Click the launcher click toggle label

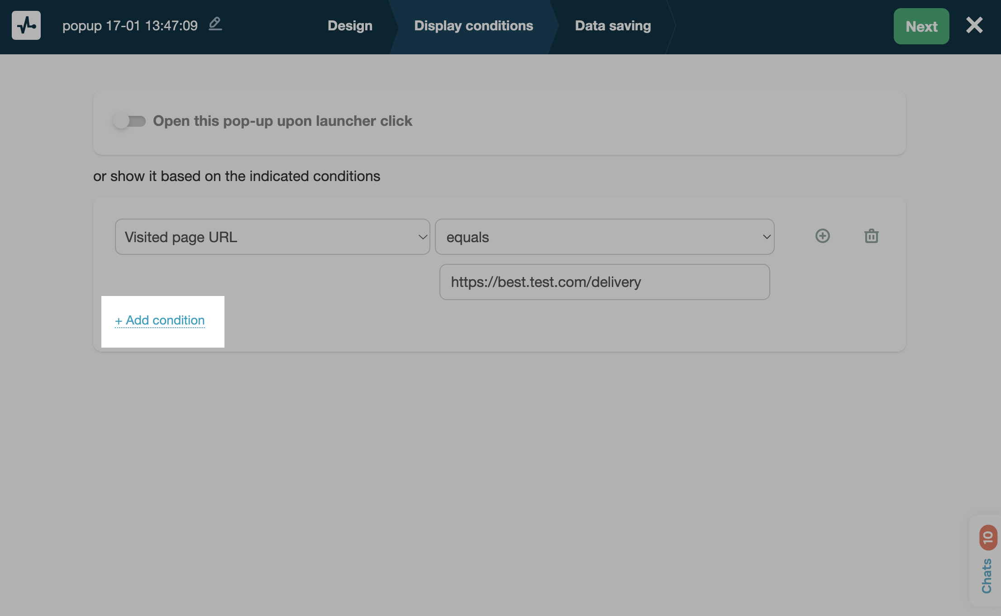[x=282, y=121]
